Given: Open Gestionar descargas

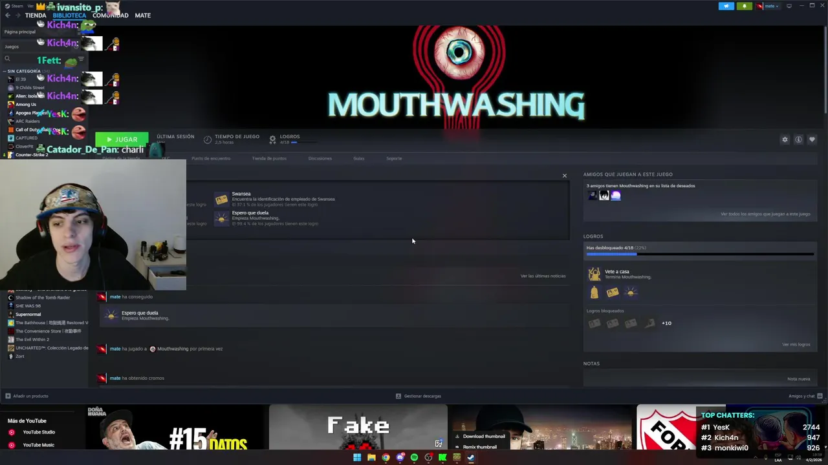Looking at the screenshot, I should (419, 396).
